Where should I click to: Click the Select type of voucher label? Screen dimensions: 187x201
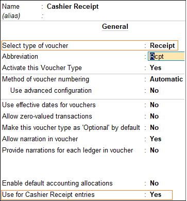click(35, 46)
